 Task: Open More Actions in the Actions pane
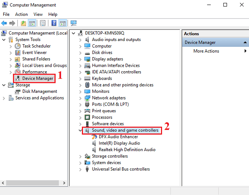[206, 51]
